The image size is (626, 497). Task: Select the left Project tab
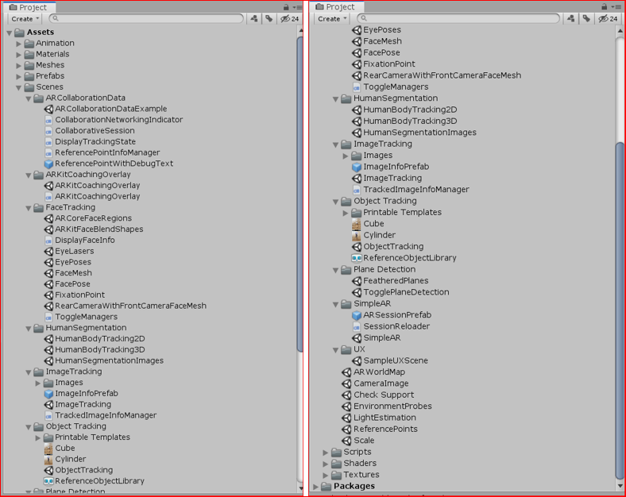(28, 7)
